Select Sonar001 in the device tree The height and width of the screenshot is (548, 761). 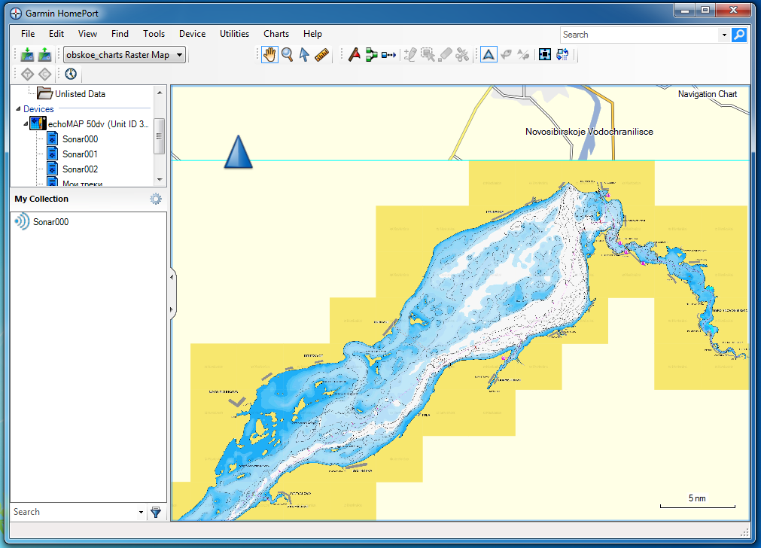pos(72,154)
